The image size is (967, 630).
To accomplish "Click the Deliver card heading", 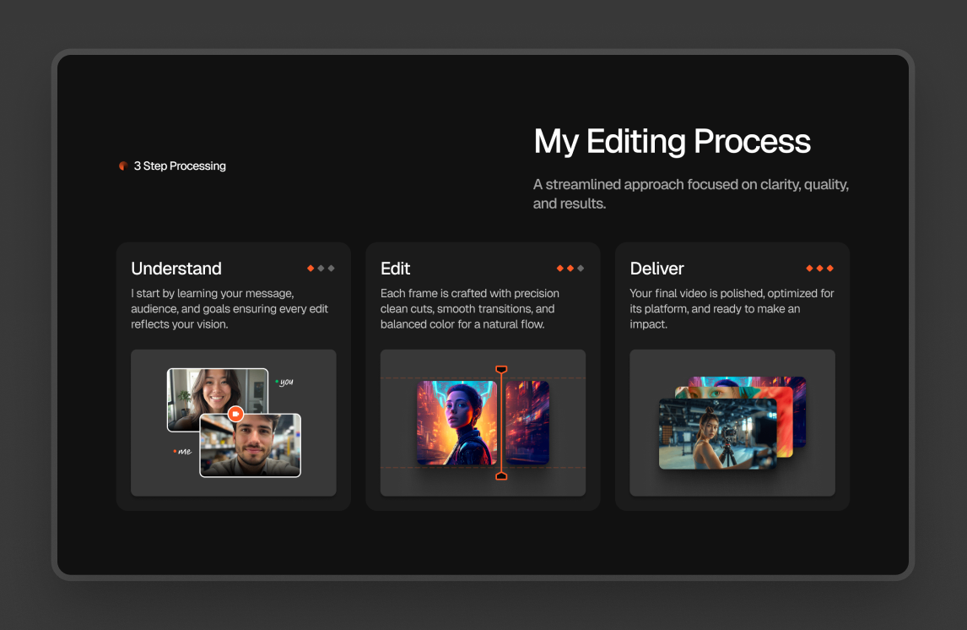I will (x=656, y=269).
